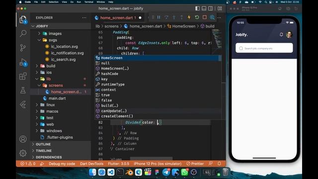Tap the search field in Jobify app
The image size is (318, 179).
pyautogui.click(x=264, y=48)
